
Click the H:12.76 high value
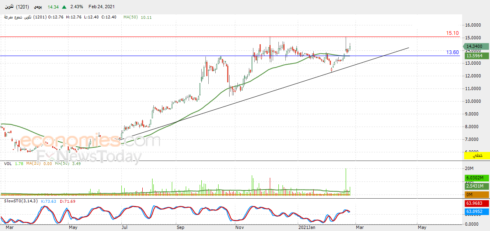click(x=74, y=17)
